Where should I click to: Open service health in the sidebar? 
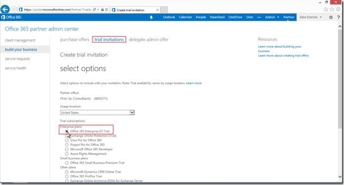click(15, 68)
